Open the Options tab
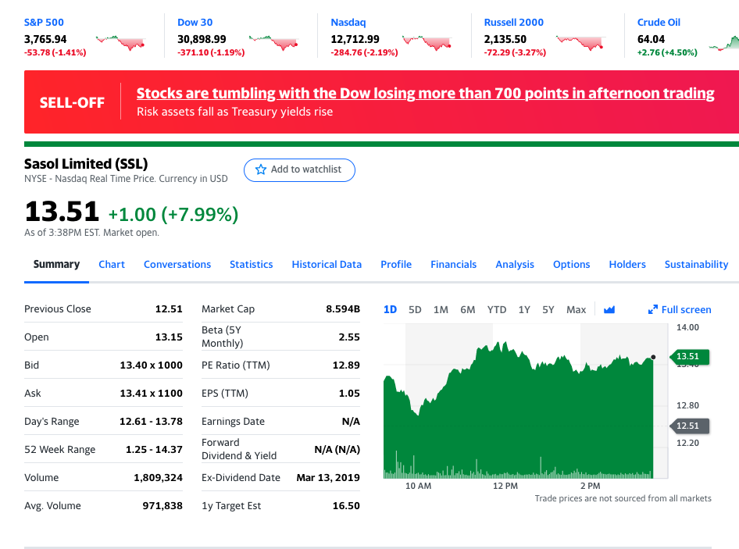 pos(571,264)
